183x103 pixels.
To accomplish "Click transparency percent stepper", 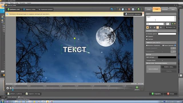I will click(x=175, y=51).
